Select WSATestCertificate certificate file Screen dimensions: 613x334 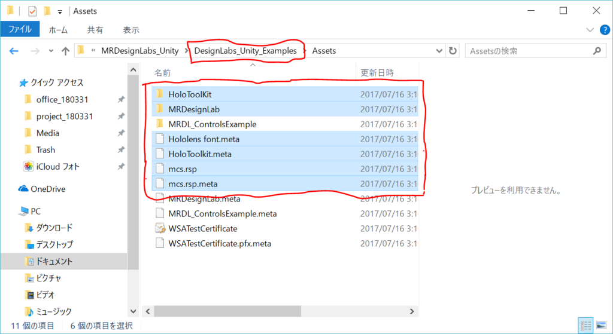(284, 228)
